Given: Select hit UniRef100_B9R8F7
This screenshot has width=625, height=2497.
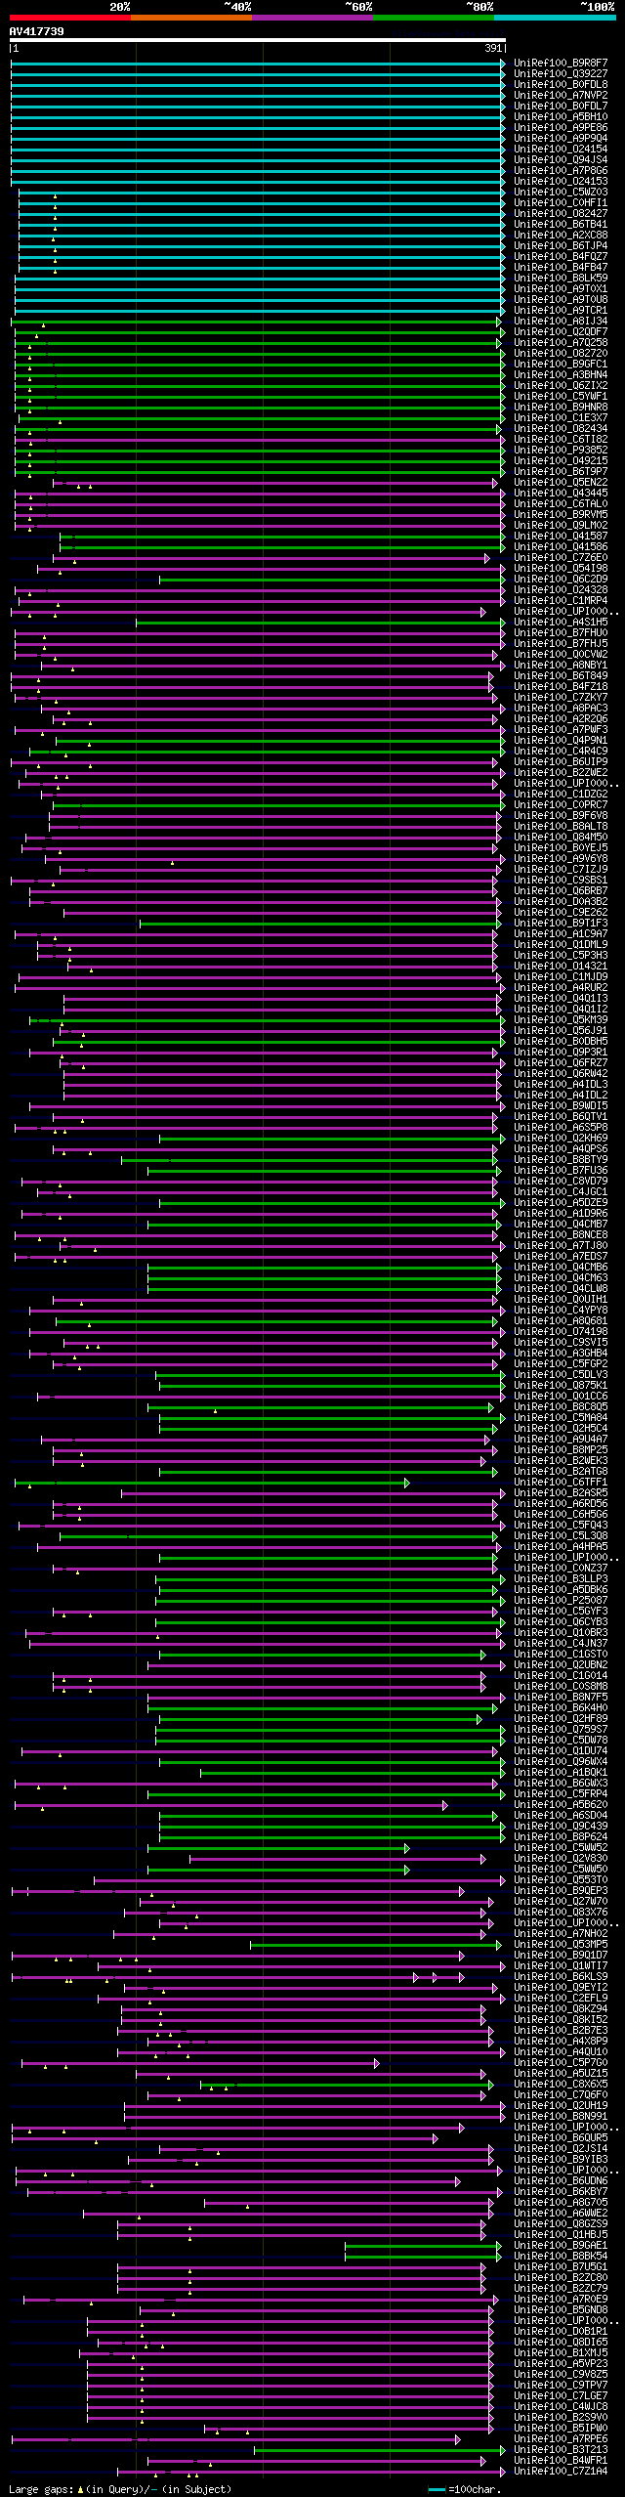Looking at the screenshot, I should [x=561, y=64].
